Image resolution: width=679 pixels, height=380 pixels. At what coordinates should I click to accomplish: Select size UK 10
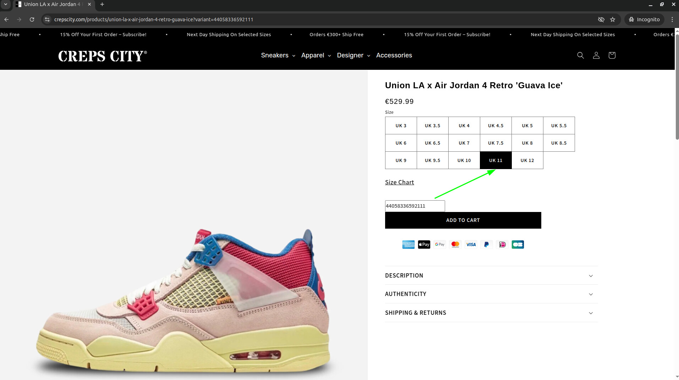point(464,160)
